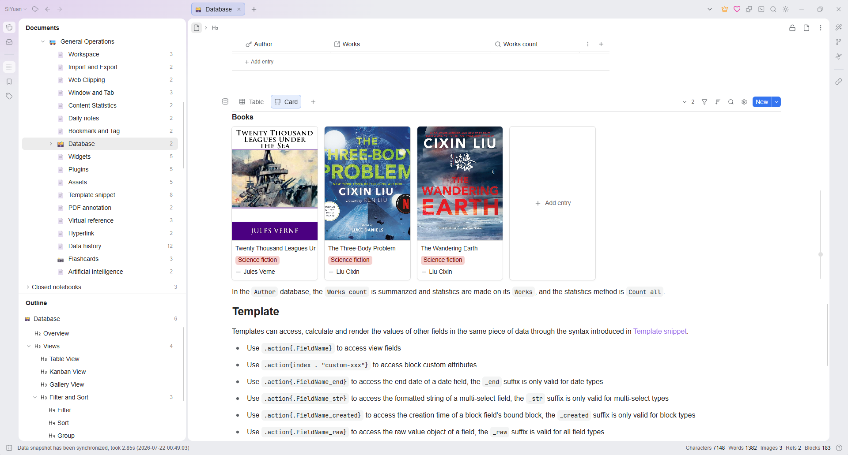
Task: Click the Add entry card in Books gallery
Action: tap(553, 203)
